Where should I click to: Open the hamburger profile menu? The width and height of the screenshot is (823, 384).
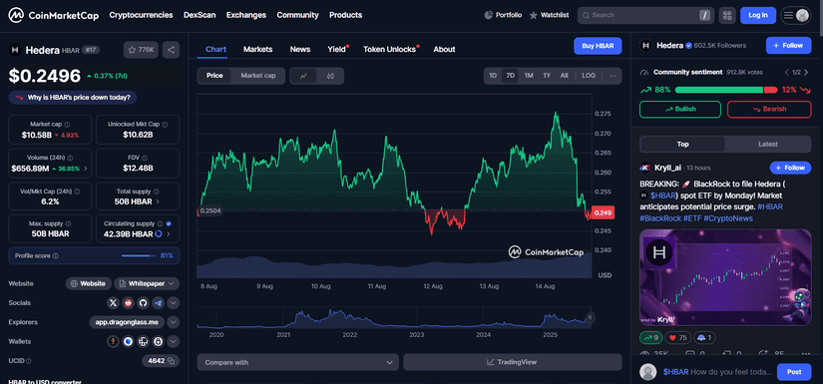(x=796, y=15)
